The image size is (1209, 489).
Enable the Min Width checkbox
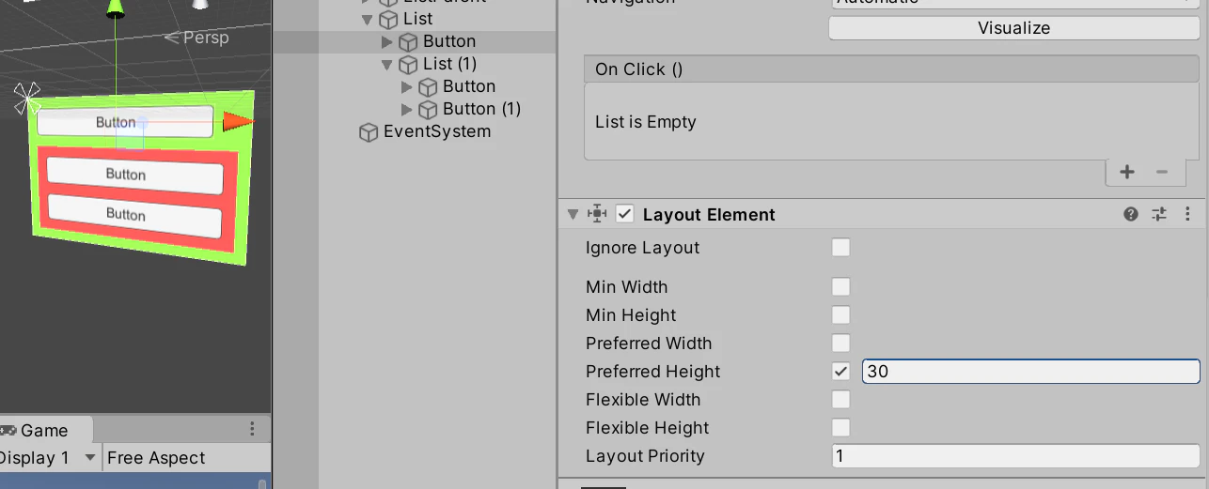tap(840, 287)
